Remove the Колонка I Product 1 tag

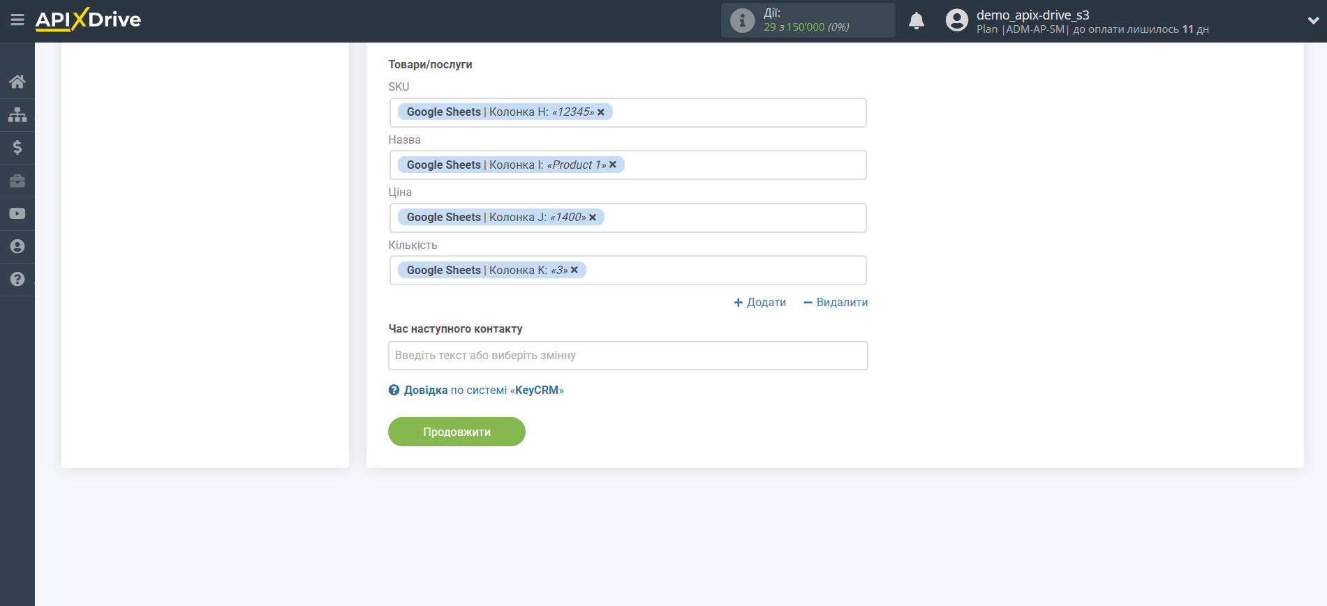coord(613,165)
